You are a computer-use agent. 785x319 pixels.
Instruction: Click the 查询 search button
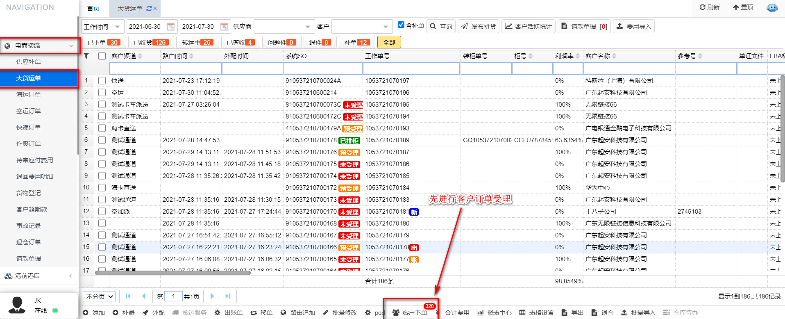pos(441,26)
